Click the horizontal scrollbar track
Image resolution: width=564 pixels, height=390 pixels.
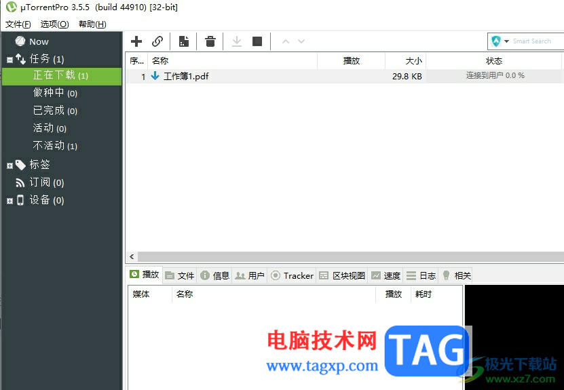point(351,256)
